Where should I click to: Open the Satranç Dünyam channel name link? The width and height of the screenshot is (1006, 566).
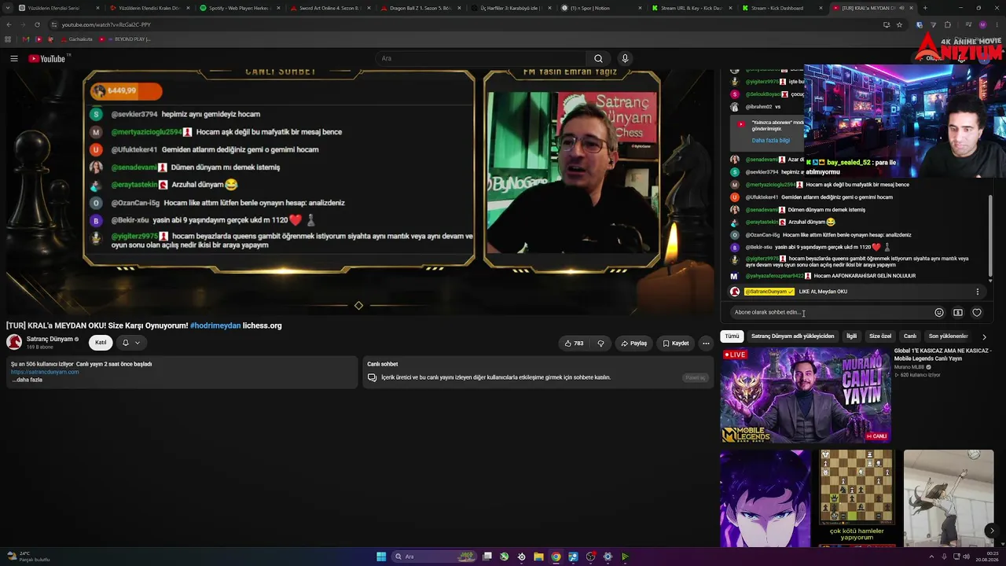coord(50,339)
